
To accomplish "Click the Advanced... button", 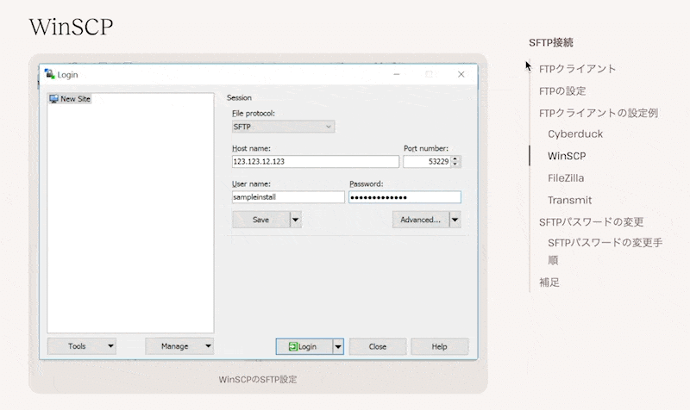I will pyautogui.click(x=420, y=220).
